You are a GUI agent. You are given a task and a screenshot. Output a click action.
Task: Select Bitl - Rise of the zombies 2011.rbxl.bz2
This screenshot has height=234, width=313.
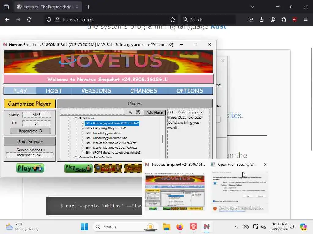(x=111, y=148)
